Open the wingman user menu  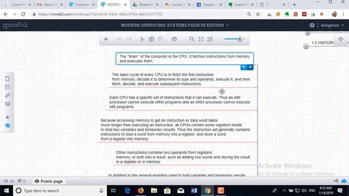tap(332, 26)
